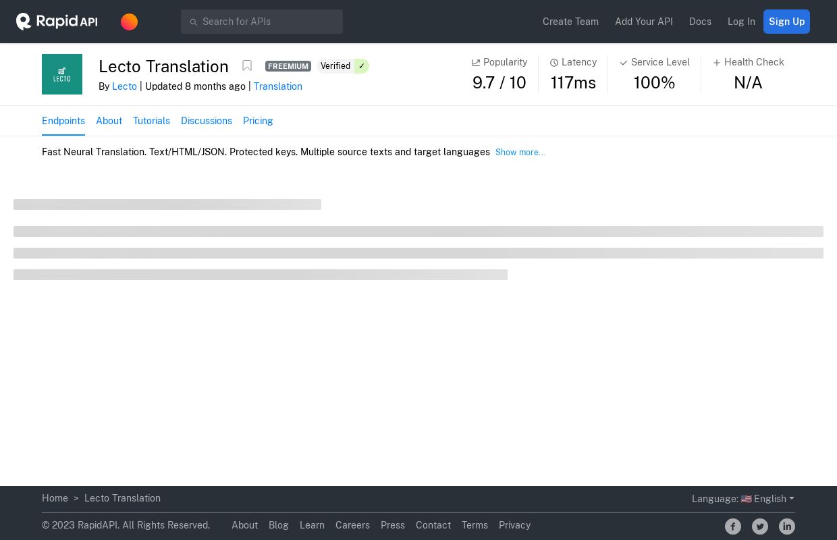This screenshot has height=540, width=837.
Task: Click the 'Updated 8 months ago' text
Action: tap(195, 86)
